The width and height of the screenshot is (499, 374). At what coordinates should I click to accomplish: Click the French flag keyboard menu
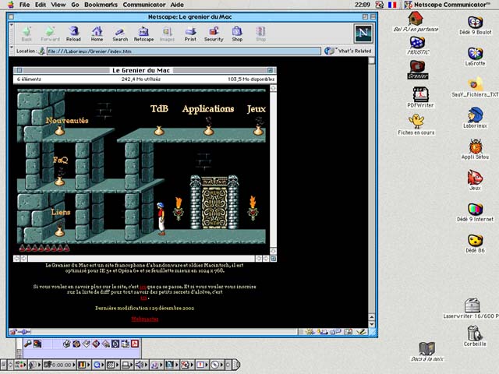(x=392, y=5)
